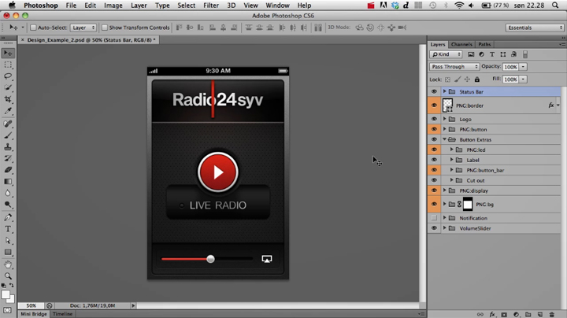567x318 pixels.
Task: Select the Crop tool
Action: point(8,99)
